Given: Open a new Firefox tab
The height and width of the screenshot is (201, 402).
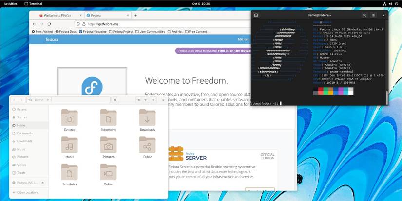Looking at the screenshot, I should [x=136, y=16].
